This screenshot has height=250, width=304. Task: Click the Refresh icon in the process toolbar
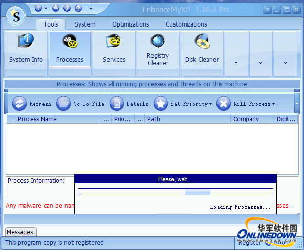point(19,104)
